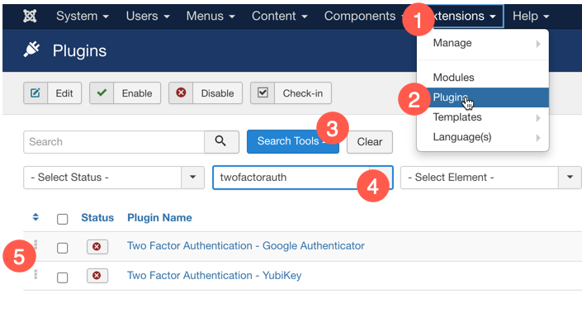Click the ordering sort arrows column header
582x313 pixels.
(x=35, y=217)
